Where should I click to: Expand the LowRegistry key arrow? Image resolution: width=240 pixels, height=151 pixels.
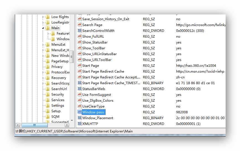(43, 22)
